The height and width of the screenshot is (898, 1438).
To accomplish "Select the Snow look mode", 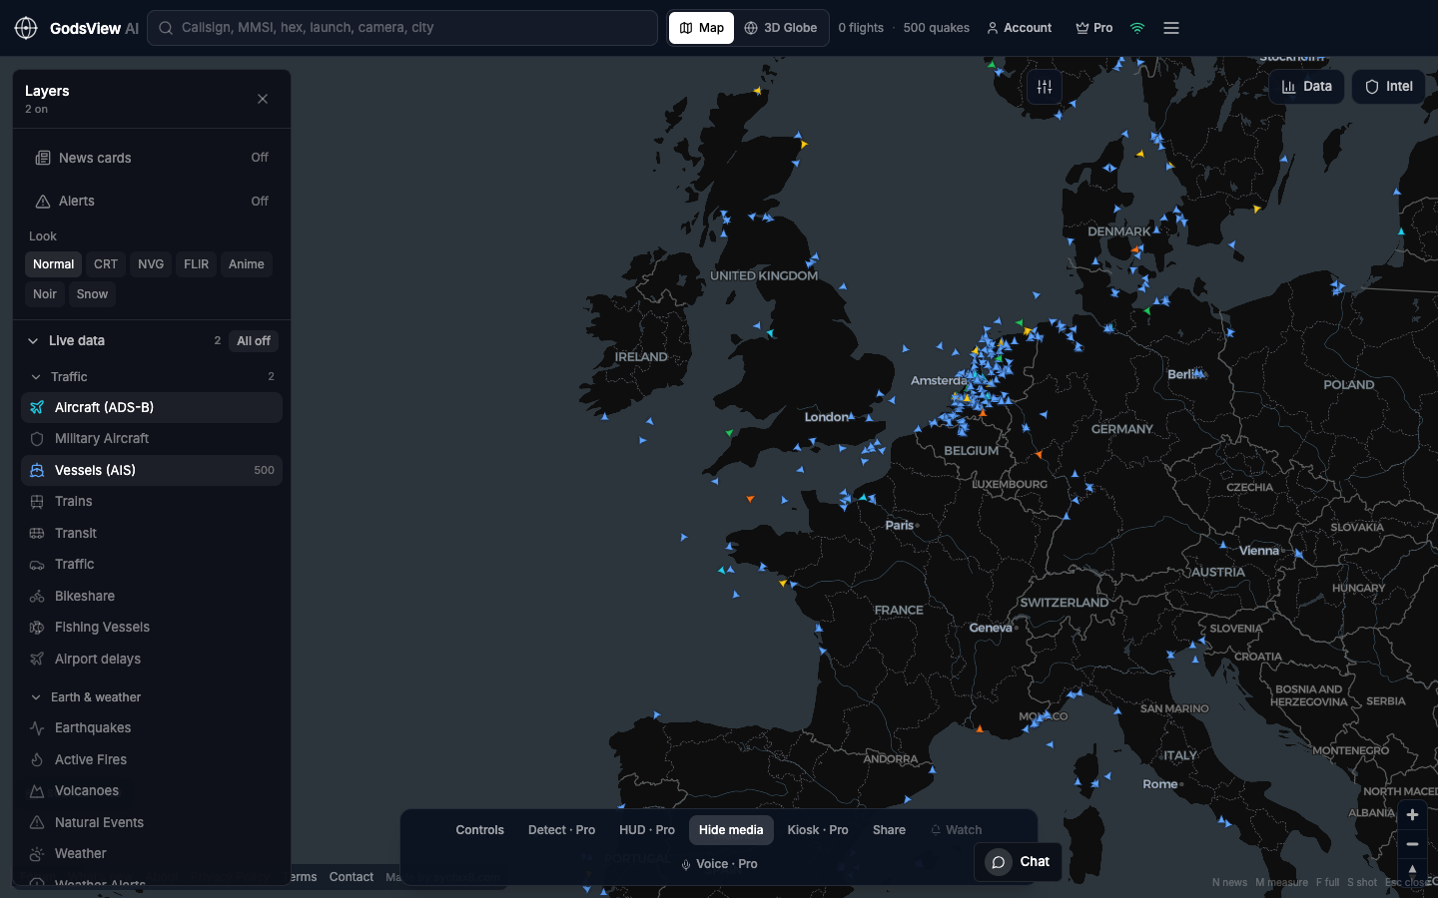I will pyautogui.click(x=92, y=294).
